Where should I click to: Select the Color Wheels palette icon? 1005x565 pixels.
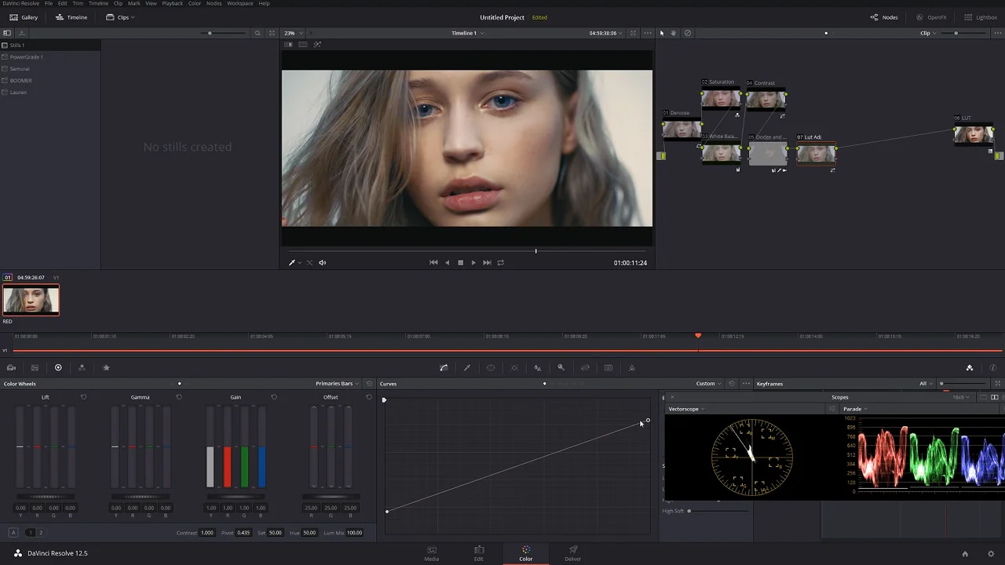coord(58,367)
